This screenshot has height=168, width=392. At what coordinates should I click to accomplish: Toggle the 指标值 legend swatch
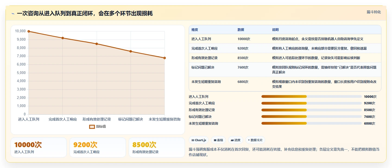92,127
